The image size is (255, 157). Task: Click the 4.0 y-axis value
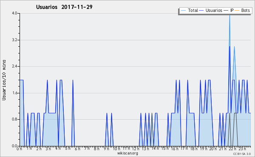[14, 13]
